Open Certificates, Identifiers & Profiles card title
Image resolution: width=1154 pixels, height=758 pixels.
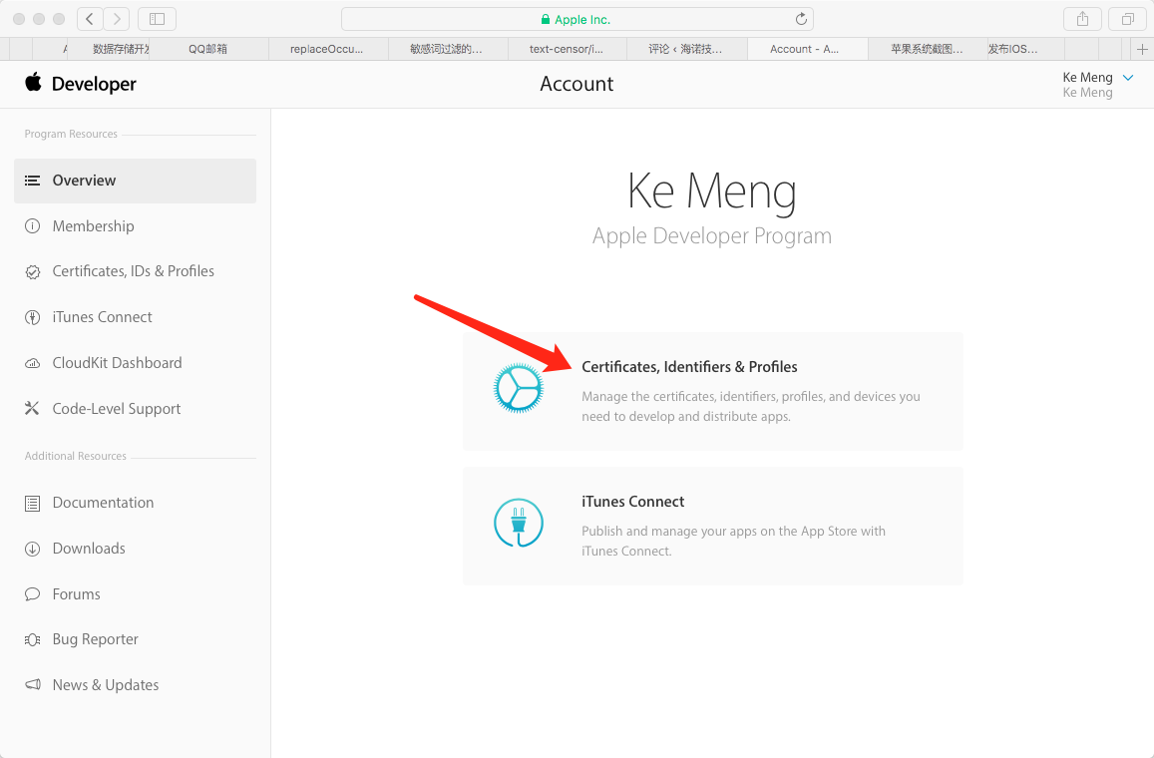tap(689, 366)
